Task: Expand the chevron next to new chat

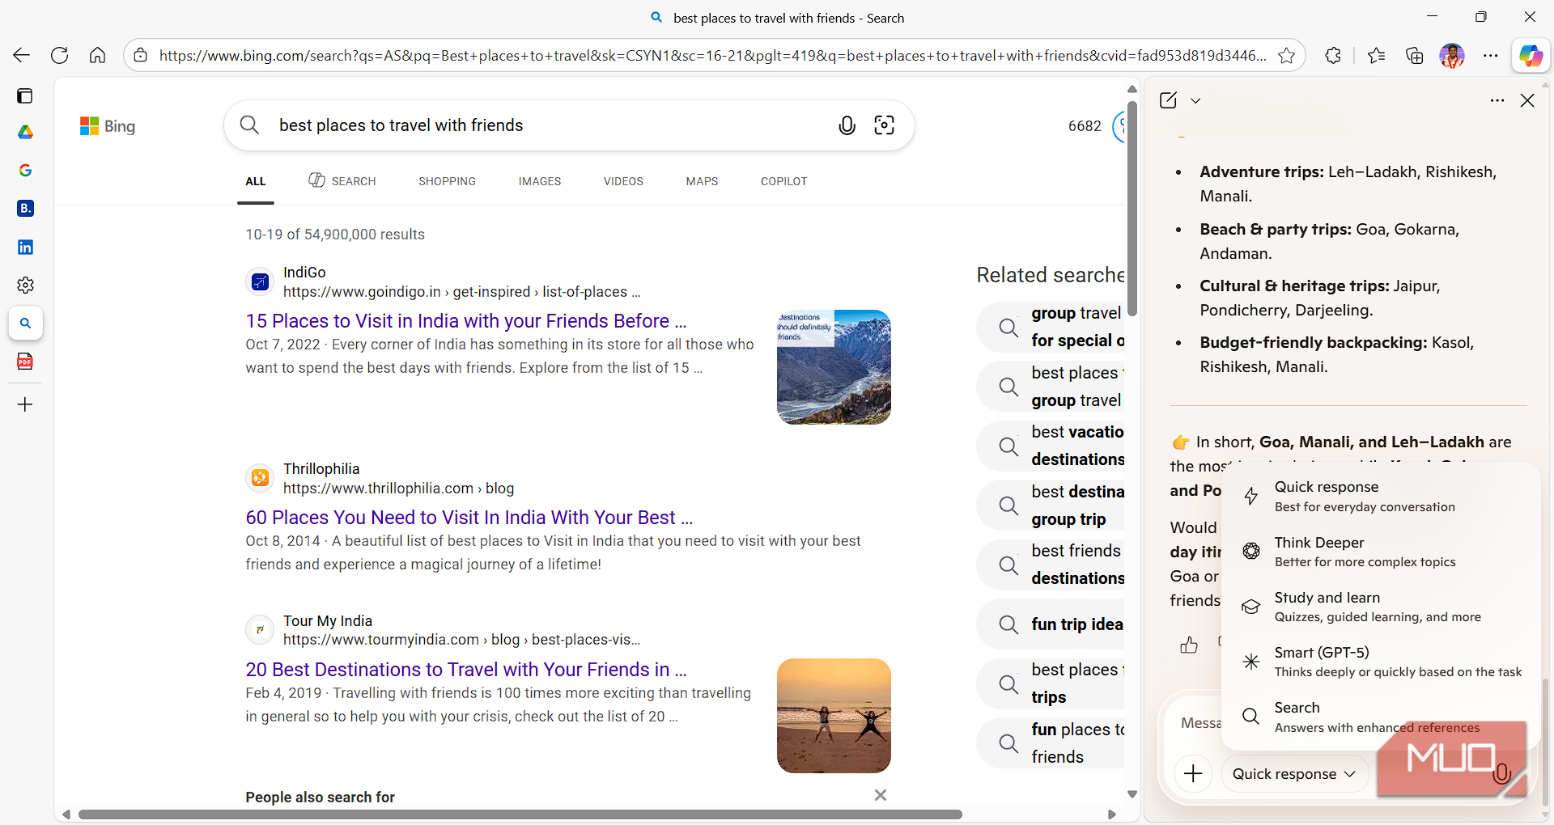Action: coord(1195,100)
